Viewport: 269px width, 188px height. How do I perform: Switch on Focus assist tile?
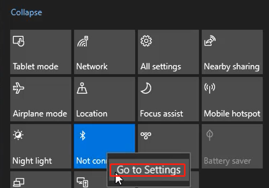click(x=168, y=99)
